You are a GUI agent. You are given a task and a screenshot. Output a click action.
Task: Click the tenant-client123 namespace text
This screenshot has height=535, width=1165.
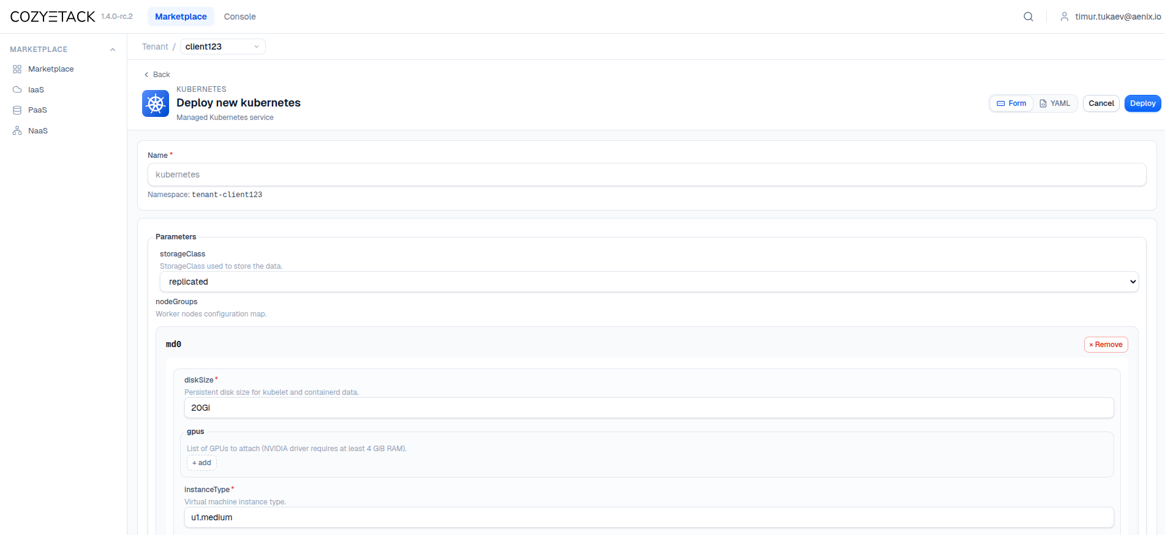tap(227, 195)
